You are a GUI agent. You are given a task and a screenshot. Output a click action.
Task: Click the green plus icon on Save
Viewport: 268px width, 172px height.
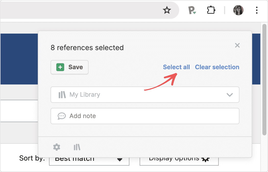coord(60,67)
